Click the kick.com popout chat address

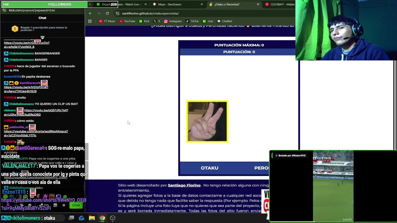32,10
